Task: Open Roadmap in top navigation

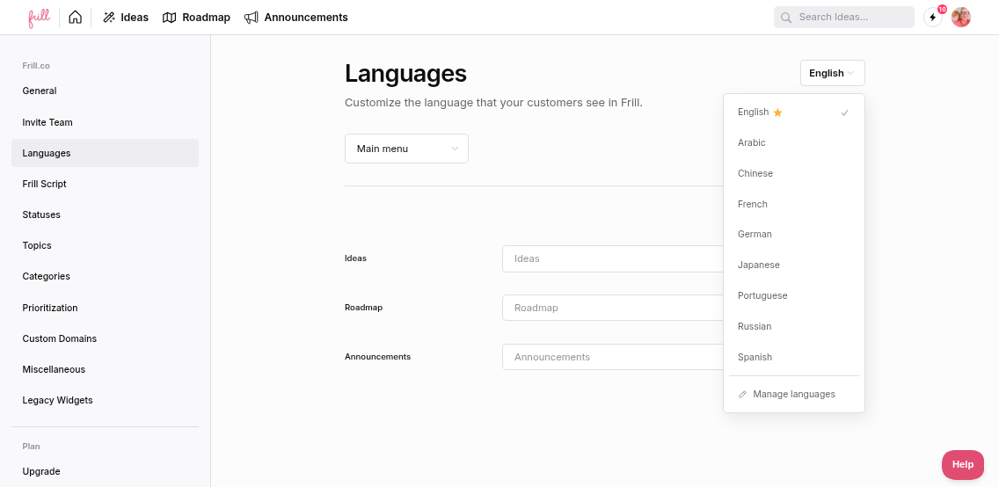Action: (x=196, y=18)
